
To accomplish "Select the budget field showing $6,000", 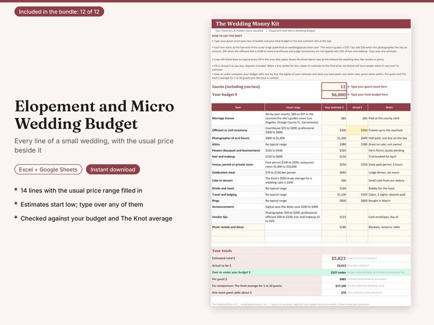I will tap(334, 94).
